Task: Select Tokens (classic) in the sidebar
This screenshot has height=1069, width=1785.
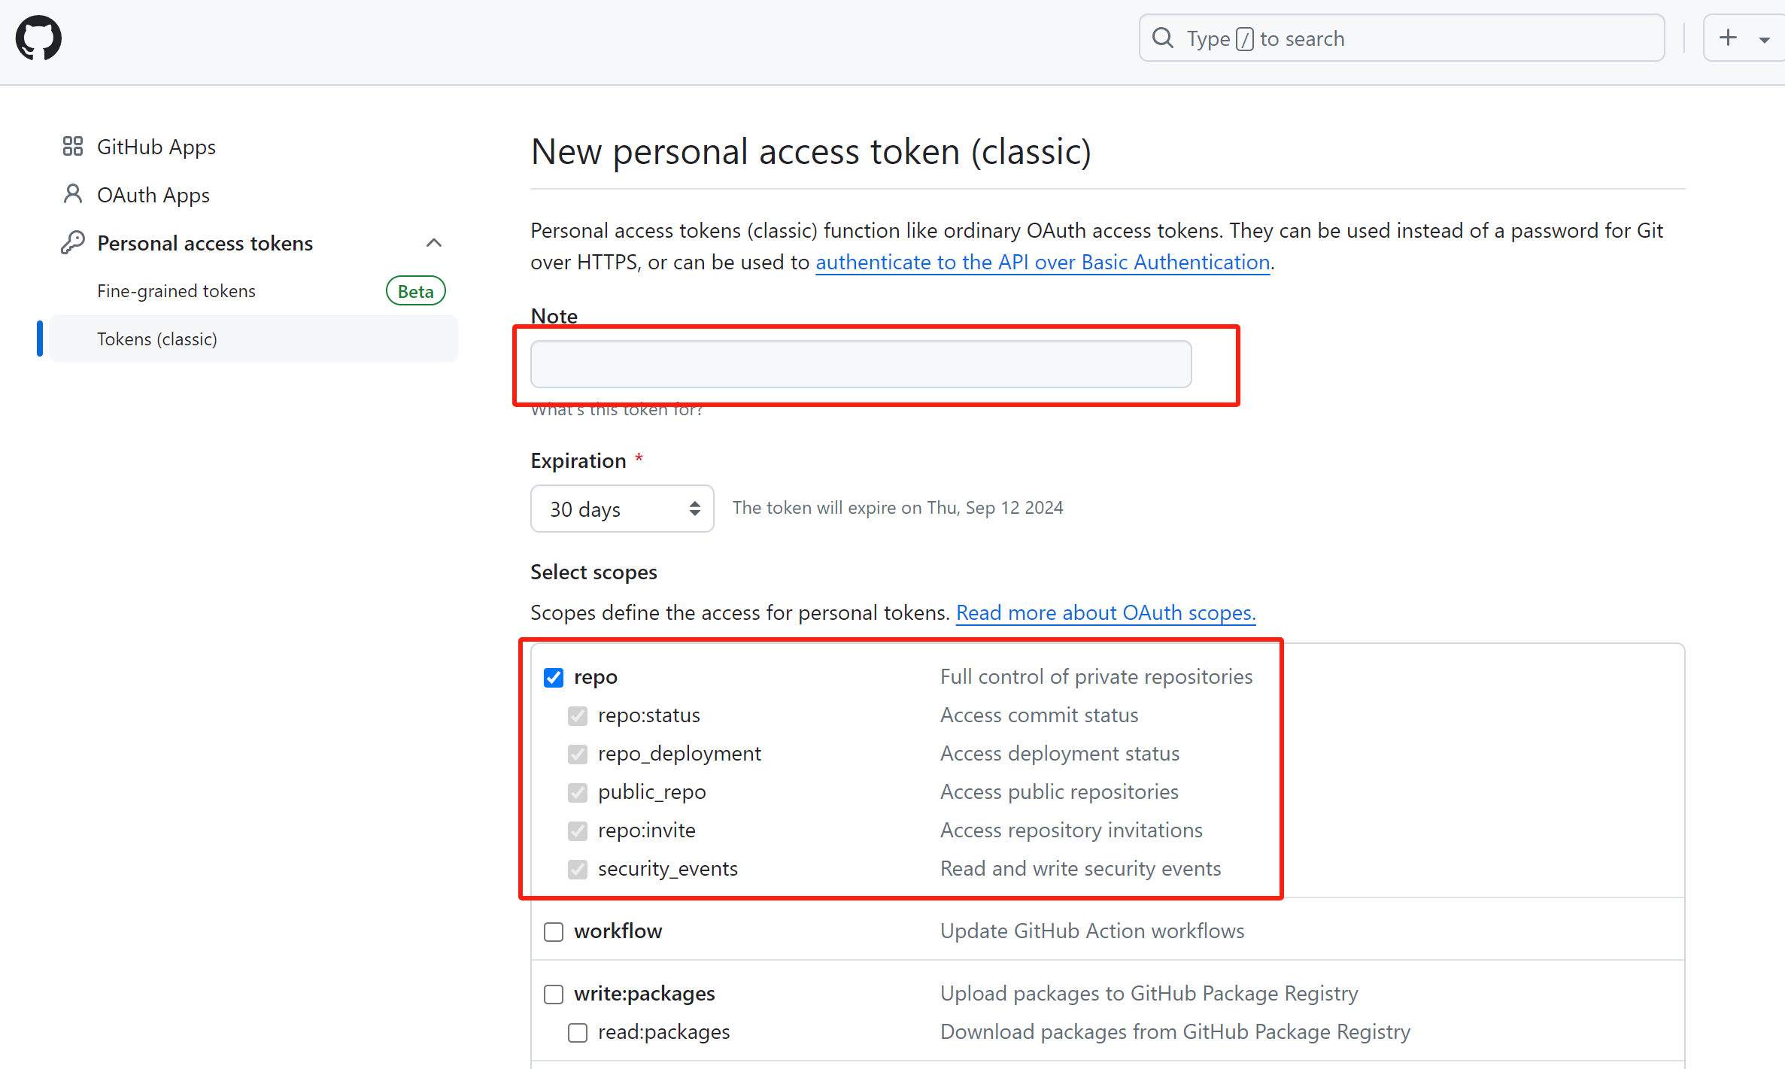Action: pos(157,339)
